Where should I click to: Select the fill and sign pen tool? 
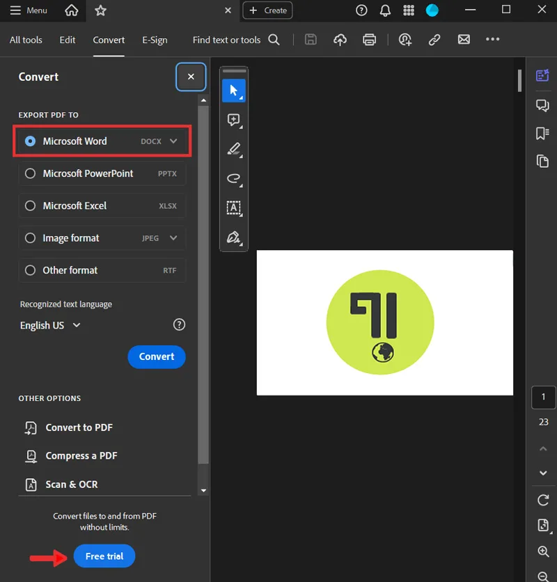(233, 237)
